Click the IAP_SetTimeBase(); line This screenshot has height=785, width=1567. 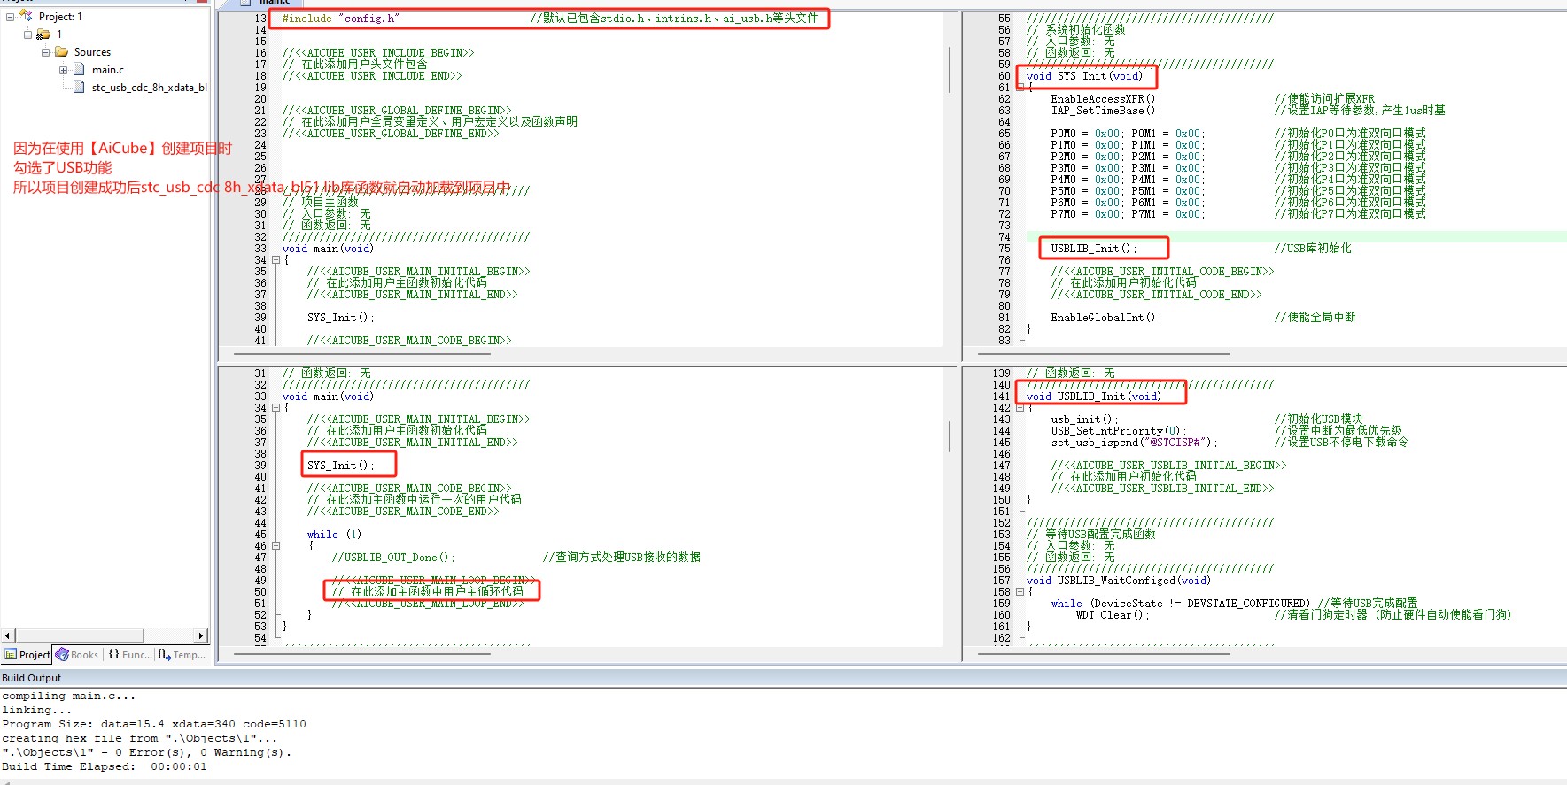[x=1105, y=111]
